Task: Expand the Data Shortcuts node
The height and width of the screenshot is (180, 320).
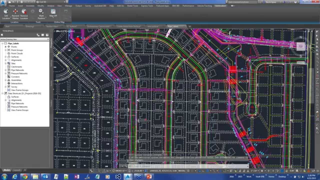Action: [2, 93]
